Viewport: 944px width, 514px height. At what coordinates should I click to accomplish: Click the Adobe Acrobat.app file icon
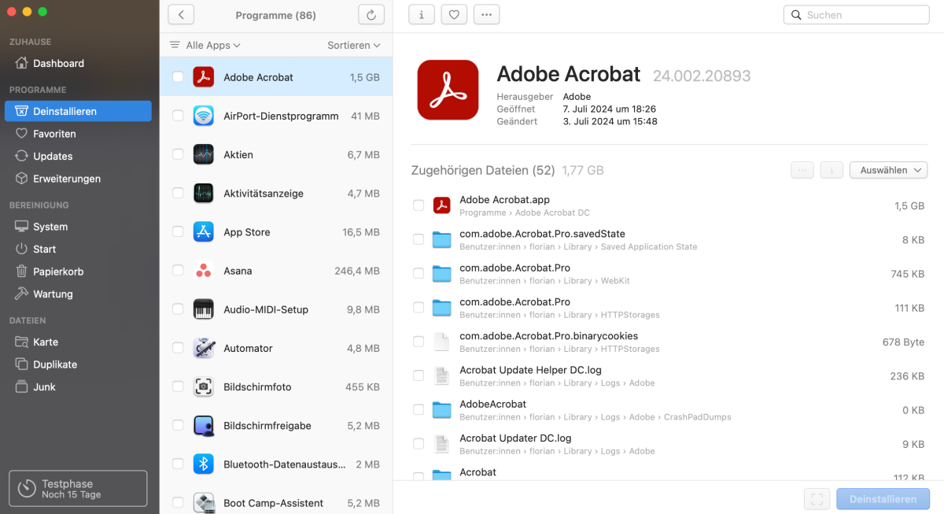click(442, 205)
